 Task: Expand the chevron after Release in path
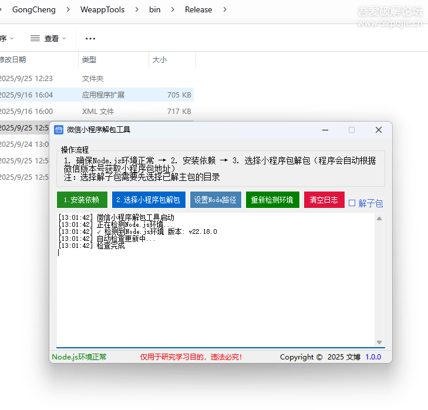pos(225,9)
